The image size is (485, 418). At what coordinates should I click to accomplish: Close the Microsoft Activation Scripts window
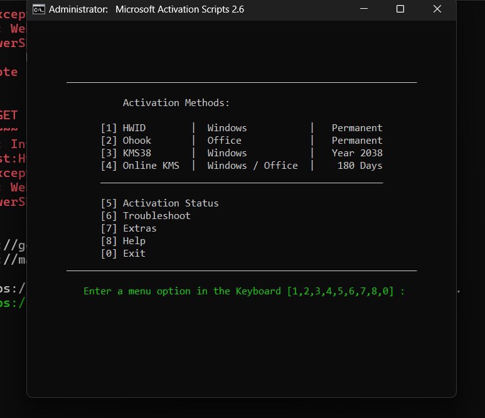[437, 9]
